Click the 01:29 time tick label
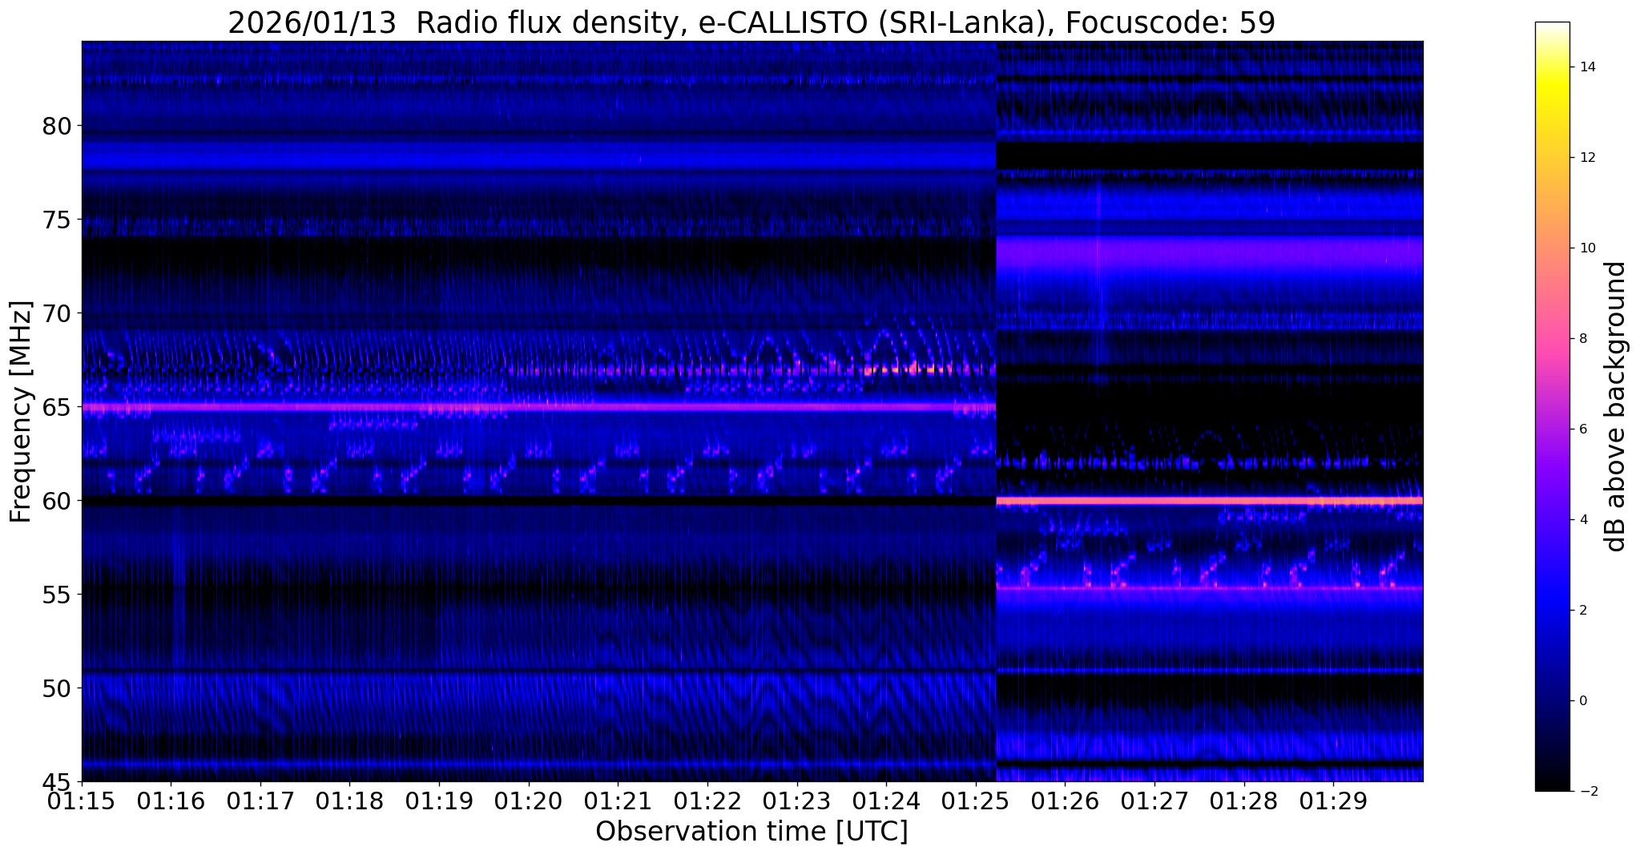This screenshot has width=1640, height=855. pyautogui.click(x=1333, y=802)
